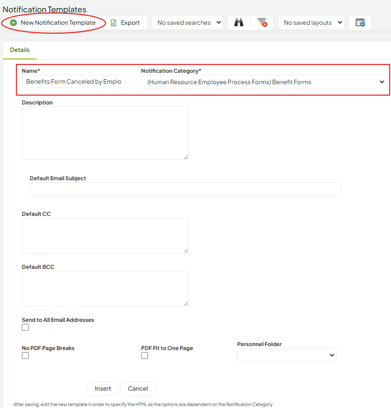Click the New Notification Template label

58,23
